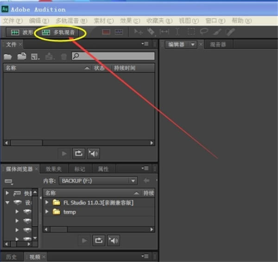Open the 窗口 (W) menu
Viewport: 278px width, 262px height.
[x=215, y=21]
